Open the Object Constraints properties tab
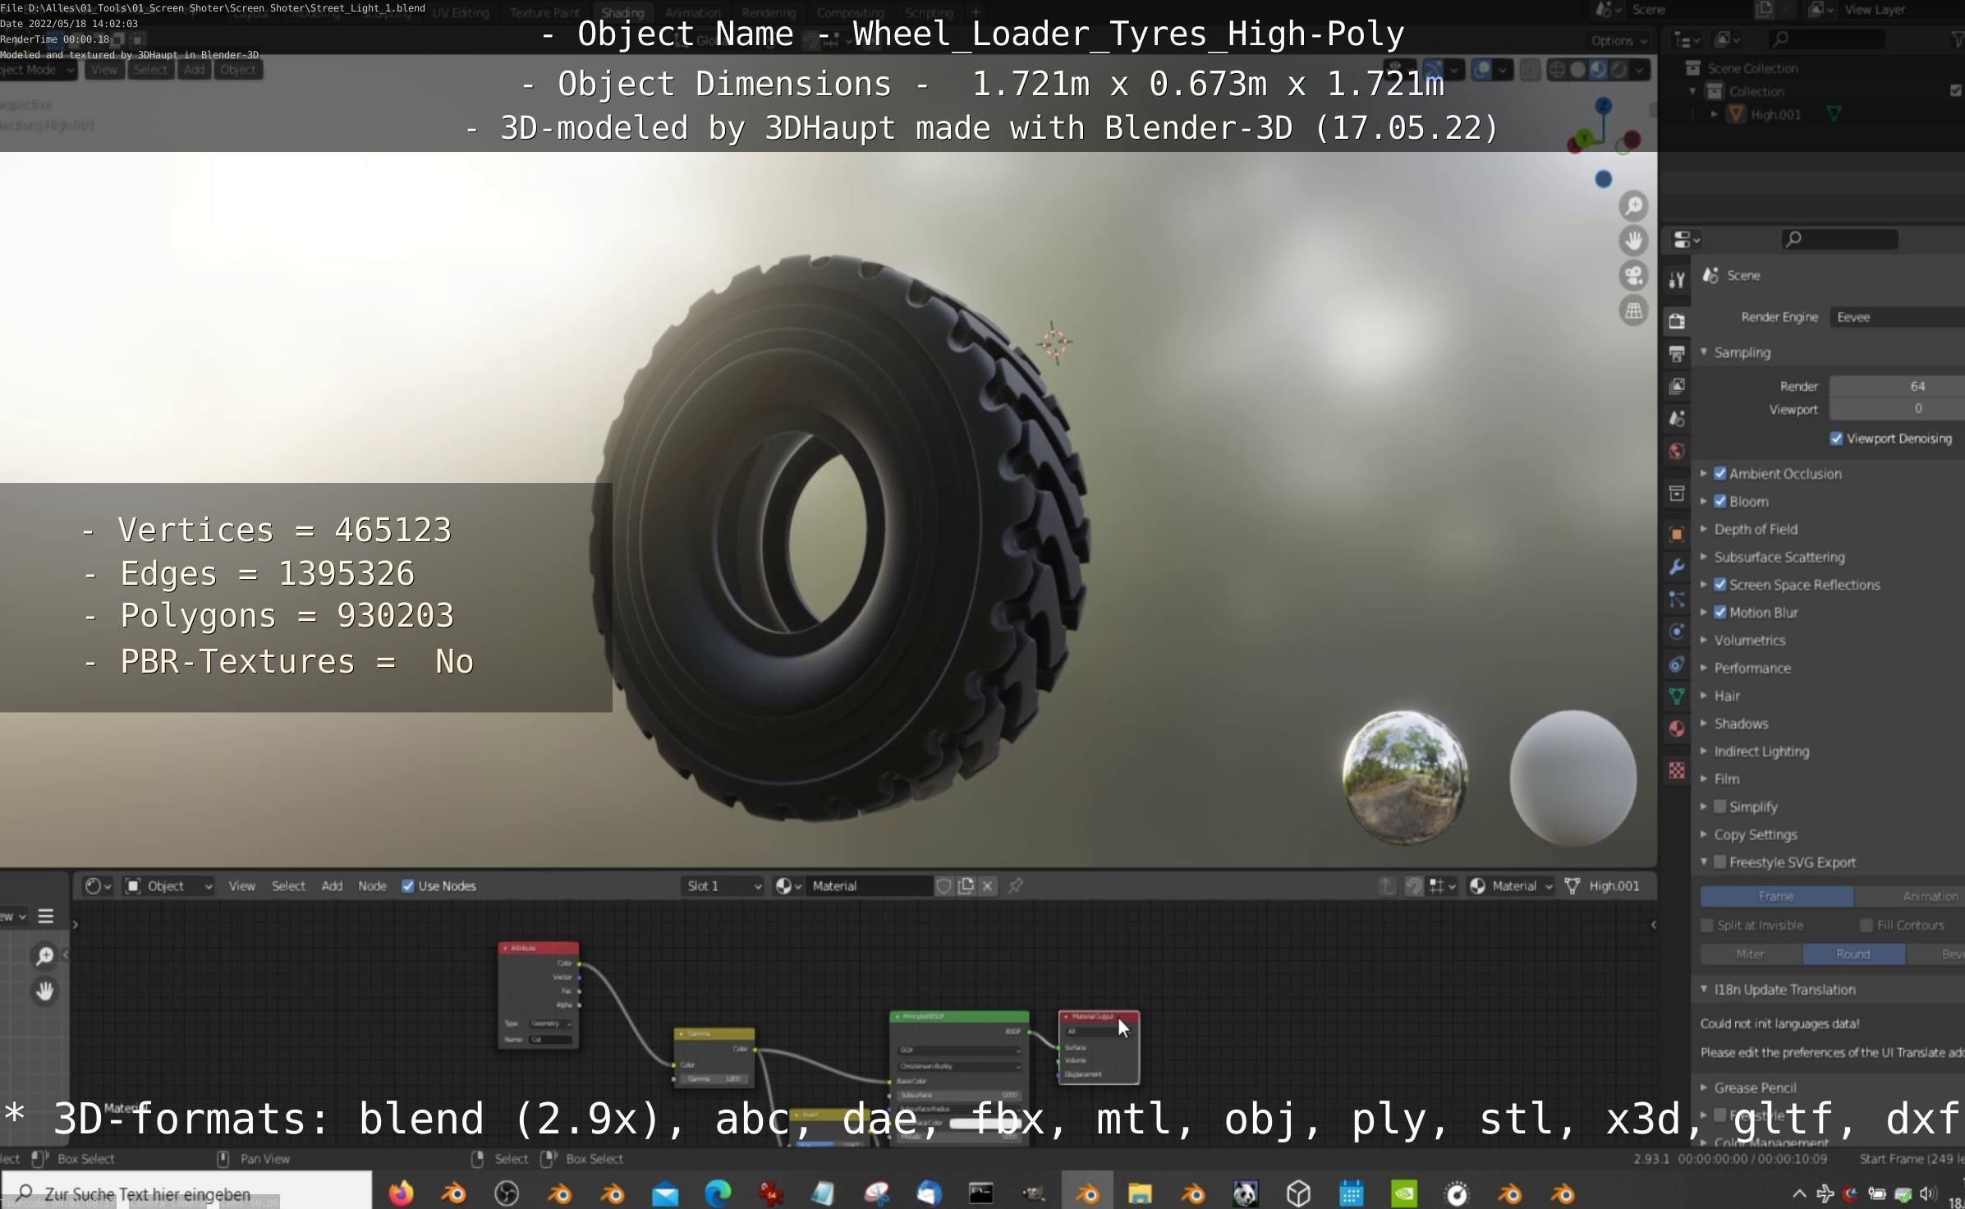 1677,664
